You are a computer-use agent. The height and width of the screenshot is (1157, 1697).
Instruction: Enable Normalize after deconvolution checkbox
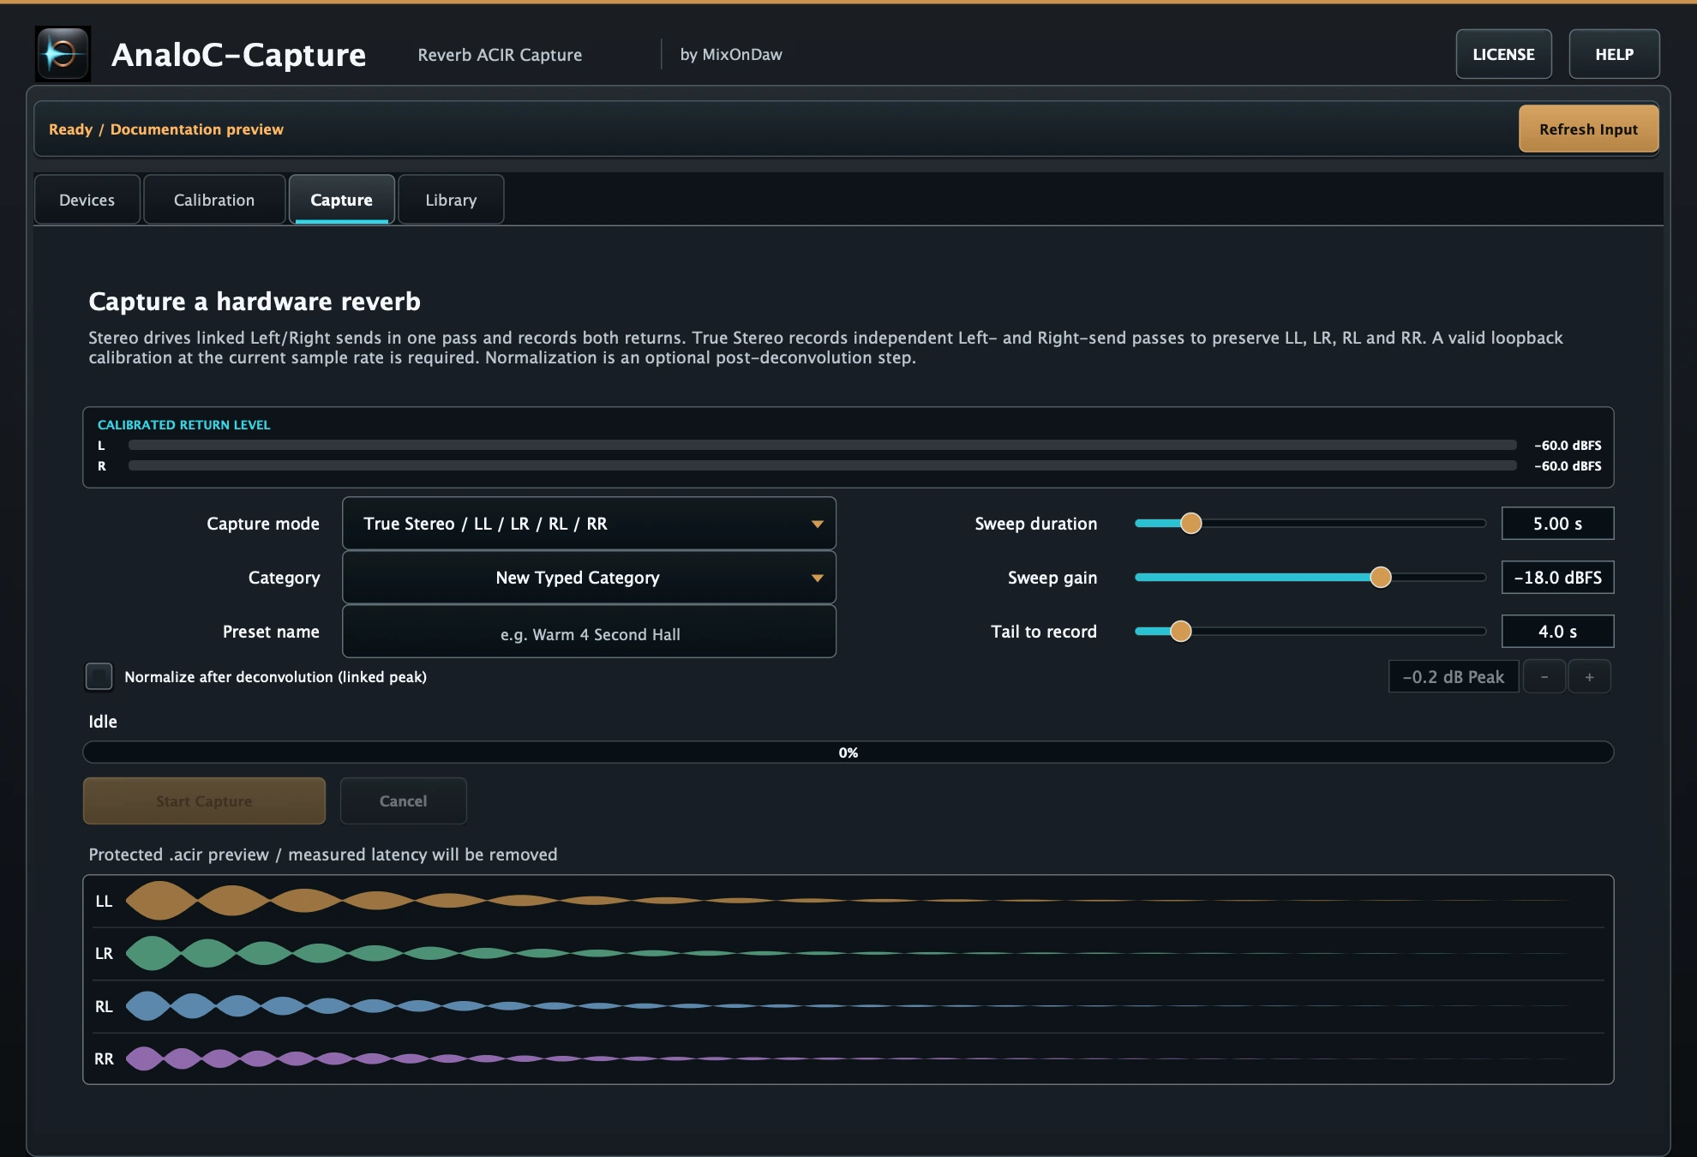point(99,676)
